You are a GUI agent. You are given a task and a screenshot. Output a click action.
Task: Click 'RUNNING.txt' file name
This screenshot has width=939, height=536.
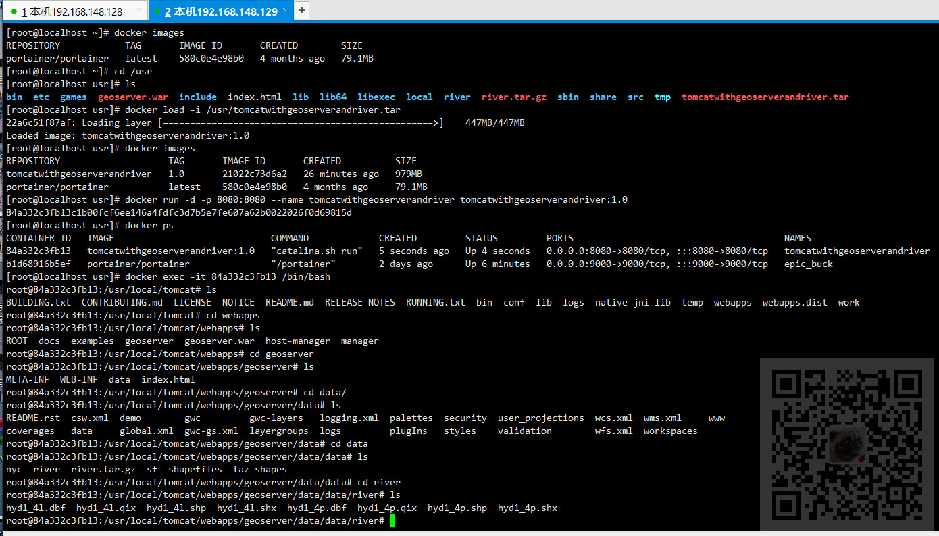tap(436, 302)
